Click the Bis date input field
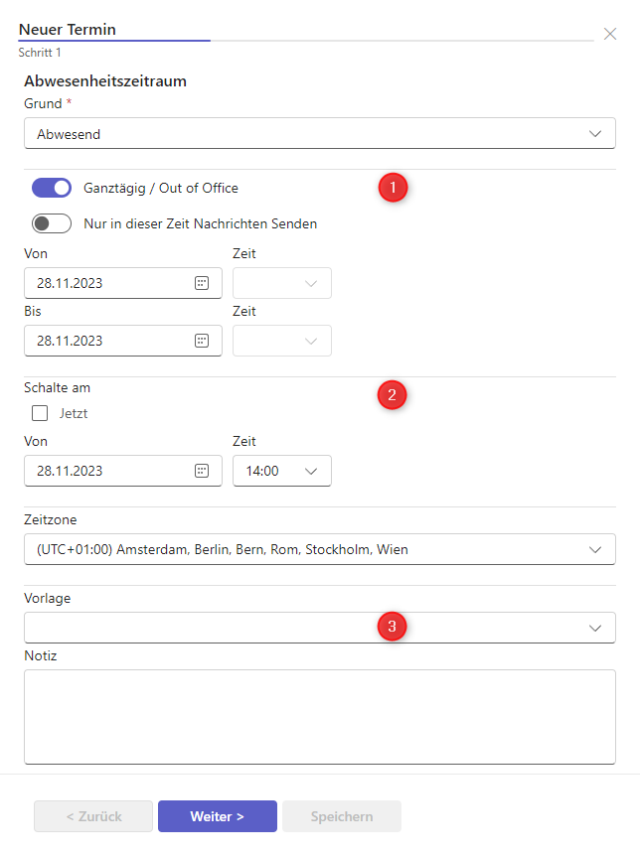 (109, 341)
